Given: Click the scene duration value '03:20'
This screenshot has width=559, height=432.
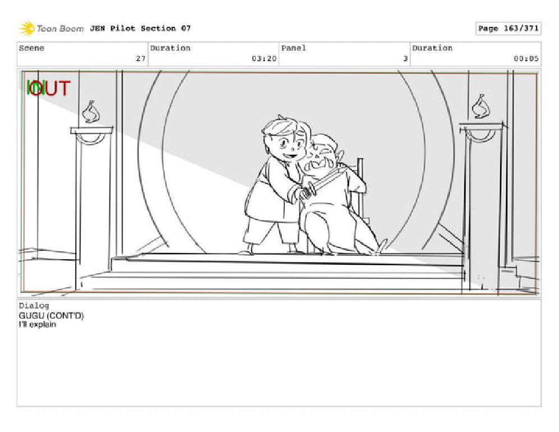Looking at the screenshot, I should tap(264, 58).
